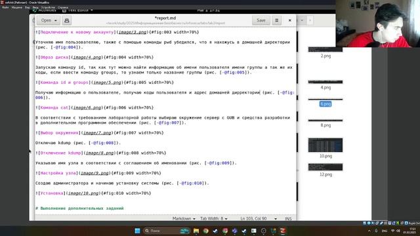Screen dimensions: 420x236
Task: Click the ENG language indicator in tray
Action: 385,231
